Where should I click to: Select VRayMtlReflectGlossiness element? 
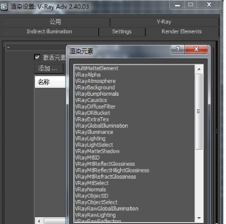click(134, 164)
